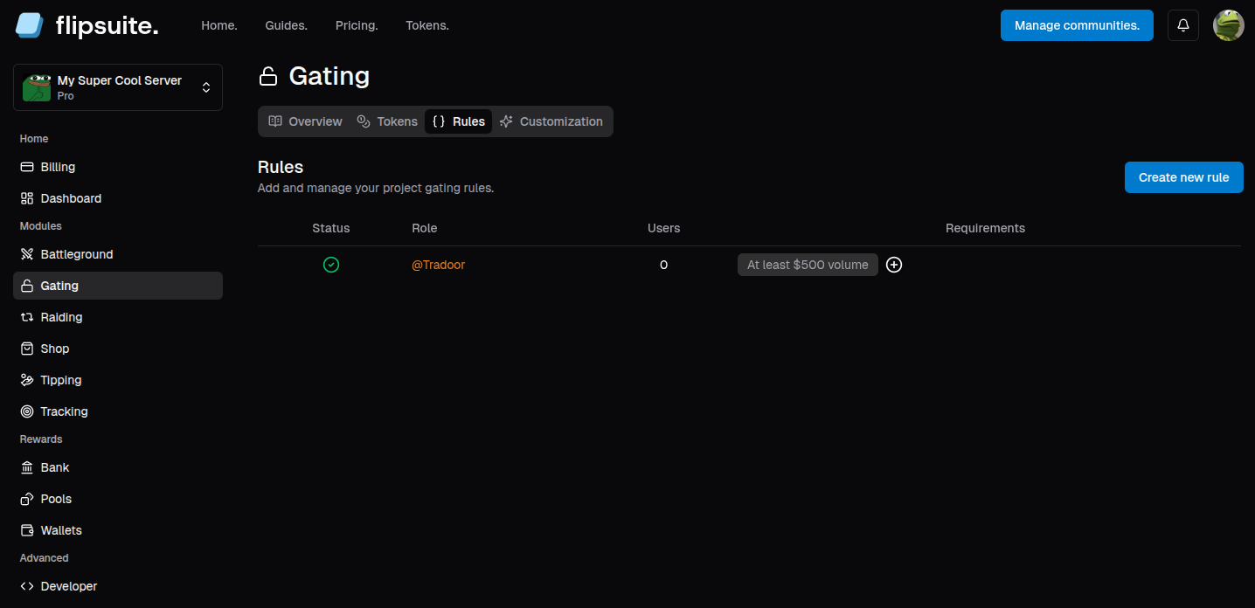Click the Customization sparkle icon
The height and width of the screenshot is (608, 1255).
pos(506,121)
